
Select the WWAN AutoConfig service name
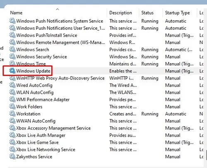coord(36,121)
